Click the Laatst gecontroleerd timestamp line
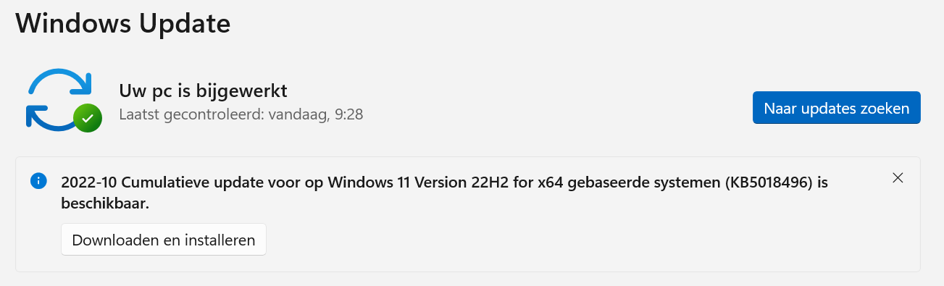 [x=241, y=114]
